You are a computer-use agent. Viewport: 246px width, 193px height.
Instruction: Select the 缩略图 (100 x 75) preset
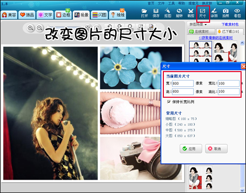coord(181,118)
